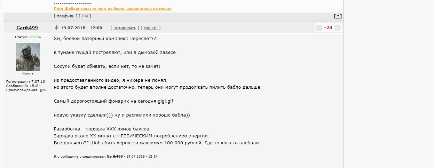
Task: Hide the post with скрыть link
Action: pos(150,28)
